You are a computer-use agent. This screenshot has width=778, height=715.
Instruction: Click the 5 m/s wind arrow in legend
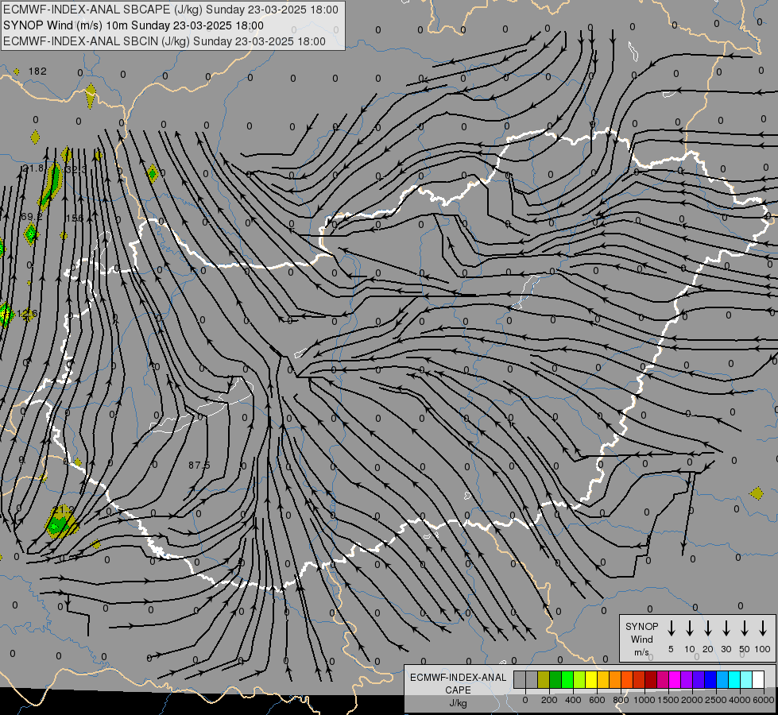[671, 628]
